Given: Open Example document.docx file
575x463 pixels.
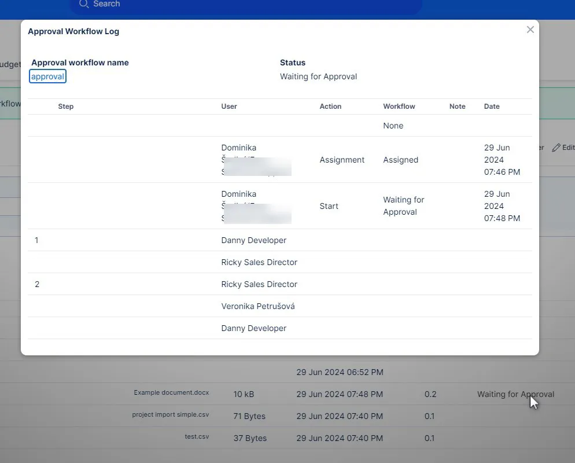Looking at the screenshot, I should coord(171,392).
